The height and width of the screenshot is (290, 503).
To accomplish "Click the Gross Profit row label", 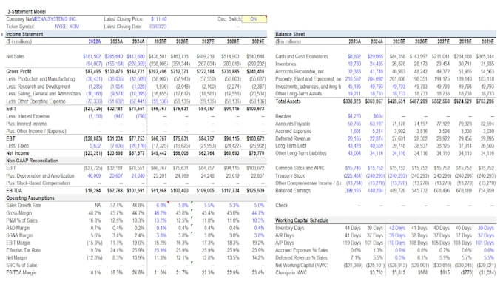I will point(18,71).
